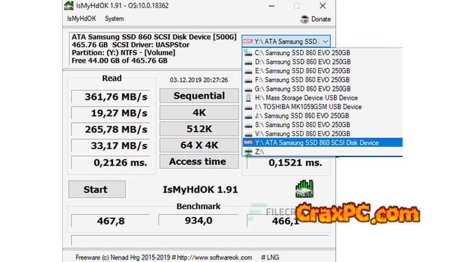The image size is (453, 262).
Task: Open the IsMyHdOK menu
Action: click(81, 19)
